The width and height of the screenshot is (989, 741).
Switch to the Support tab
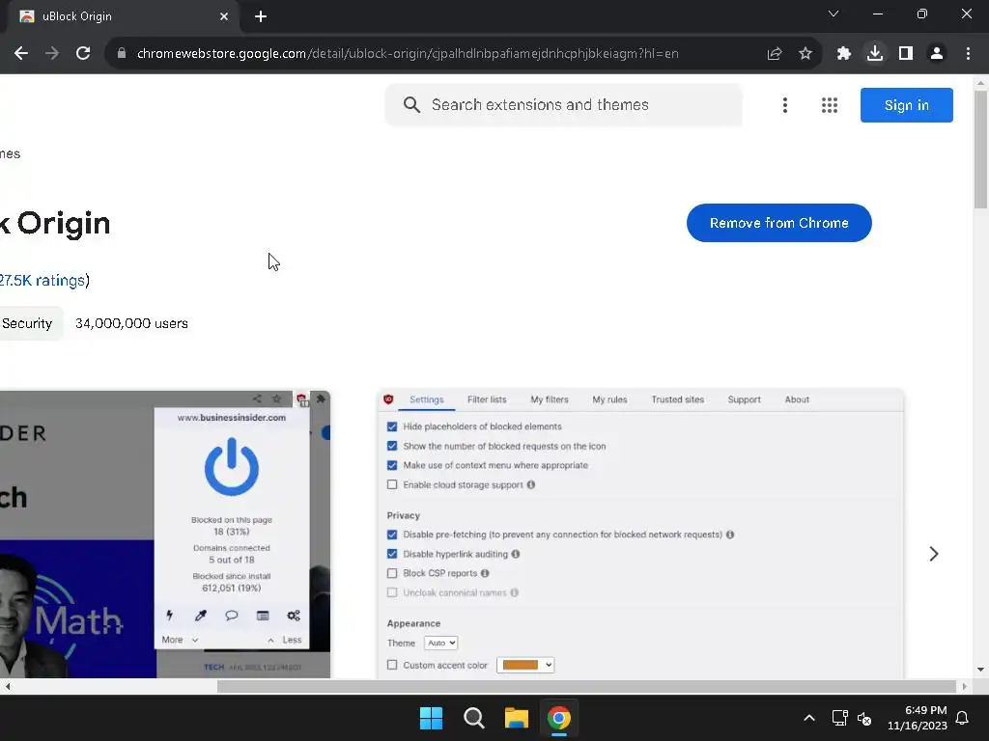pos(745,399)
